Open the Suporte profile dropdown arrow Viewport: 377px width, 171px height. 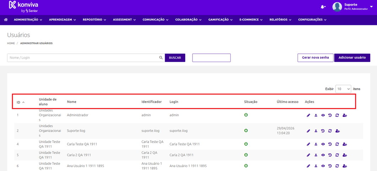(371, 7)
